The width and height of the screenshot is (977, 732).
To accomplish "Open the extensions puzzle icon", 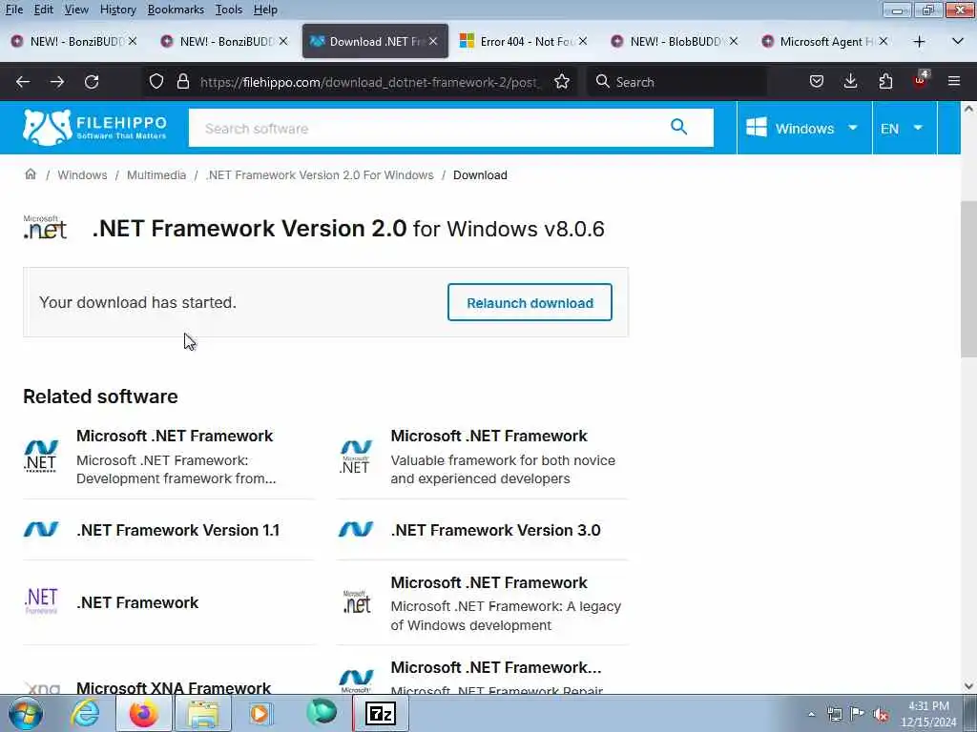I will 885,82.
